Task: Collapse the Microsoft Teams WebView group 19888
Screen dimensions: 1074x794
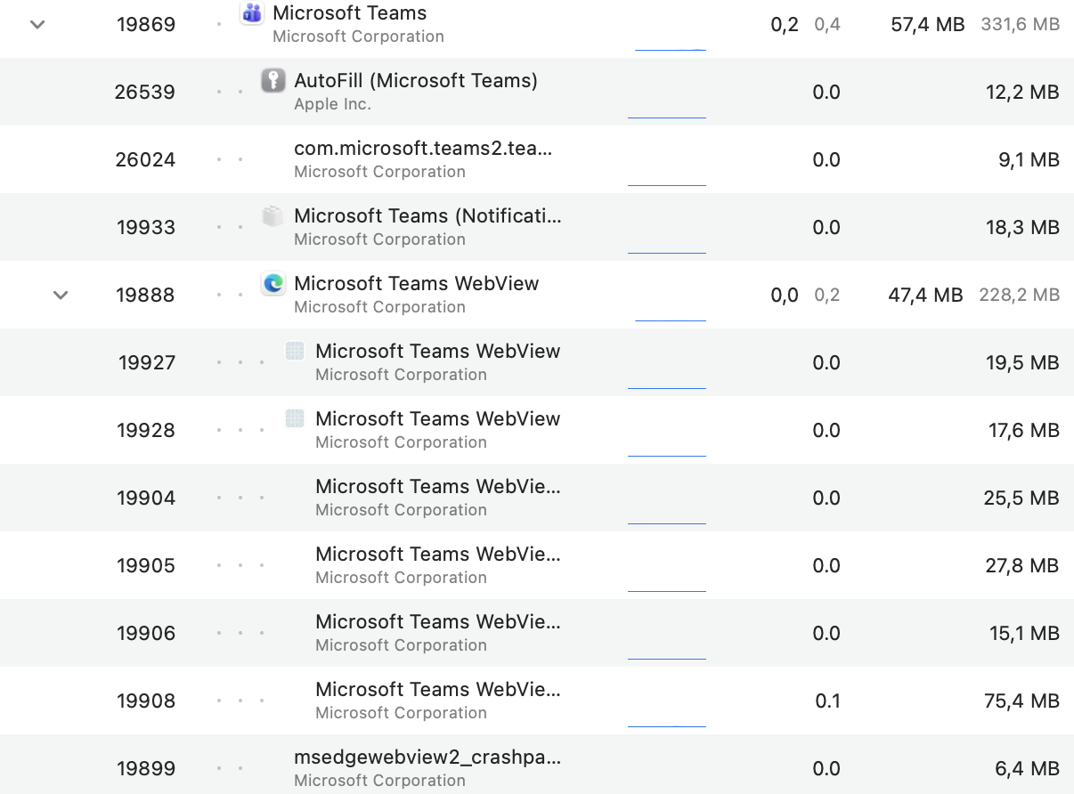Action: [61, 295]
